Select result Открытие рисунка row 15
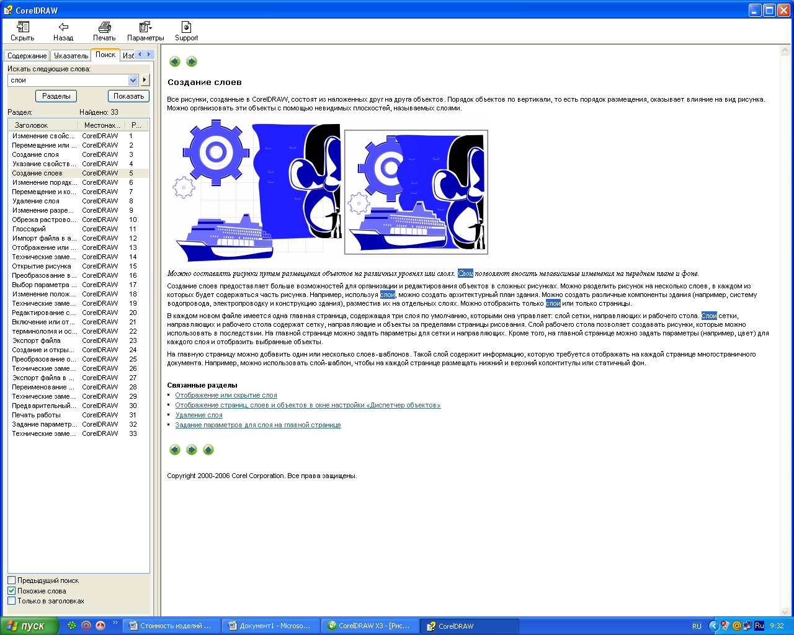The image size is (794, 635). pos(78,266)
